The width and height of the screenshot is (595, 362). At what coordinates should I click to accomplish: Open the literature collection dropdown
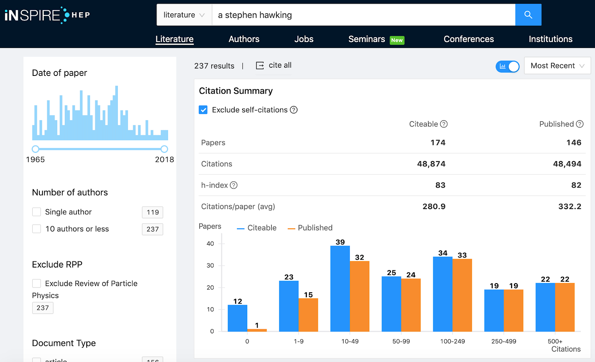coord(184,15)
